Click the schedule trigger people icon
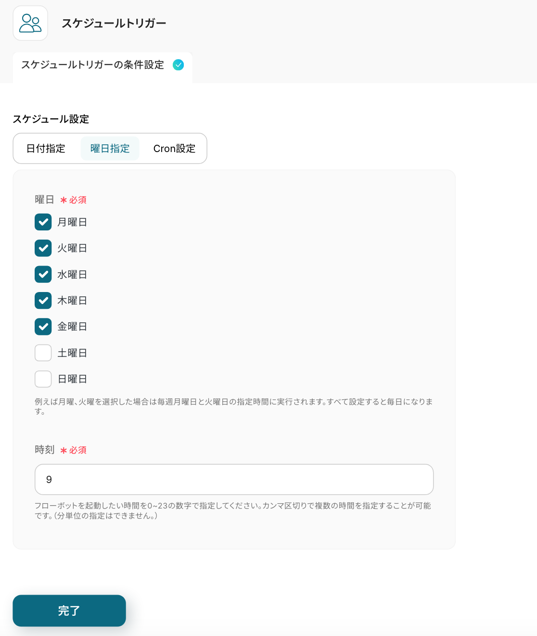 [30, 23]
